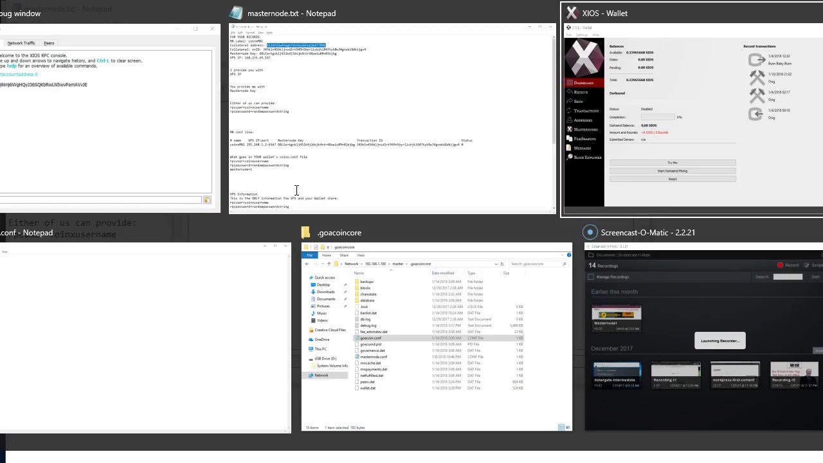Click Start Darksend Mixing button
823x463 pixels.
673,171
